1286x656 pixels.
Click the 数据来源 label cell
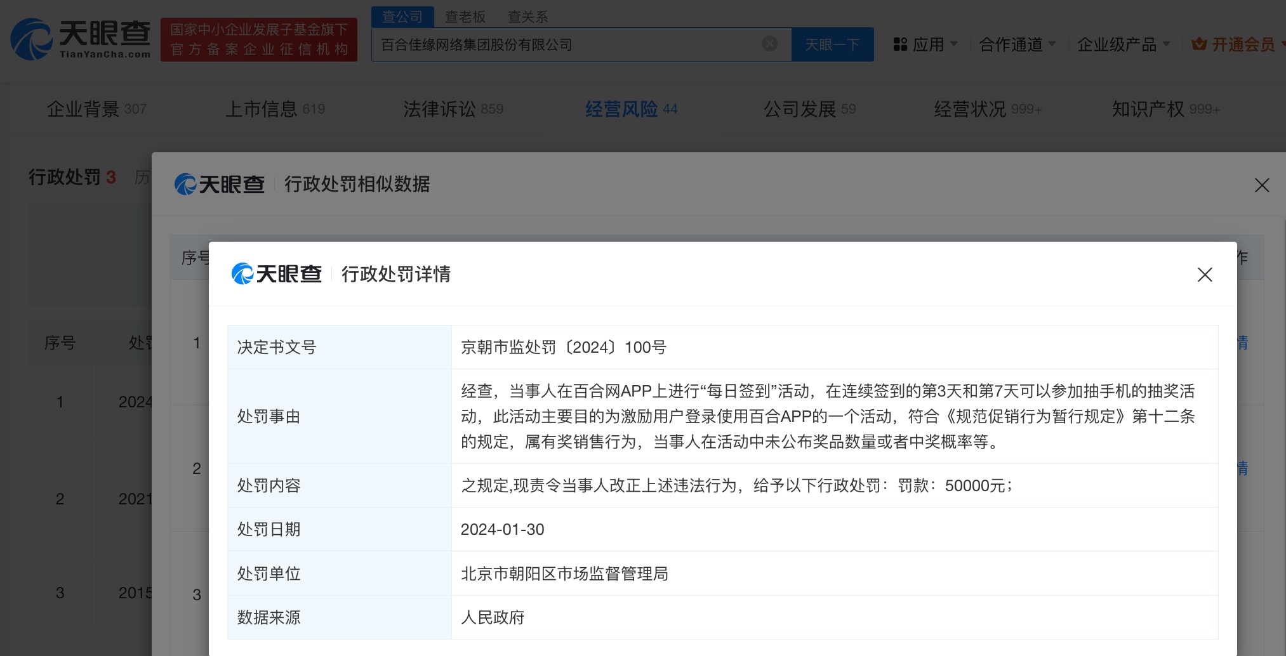pyautogui.click(x=340, y=617)
